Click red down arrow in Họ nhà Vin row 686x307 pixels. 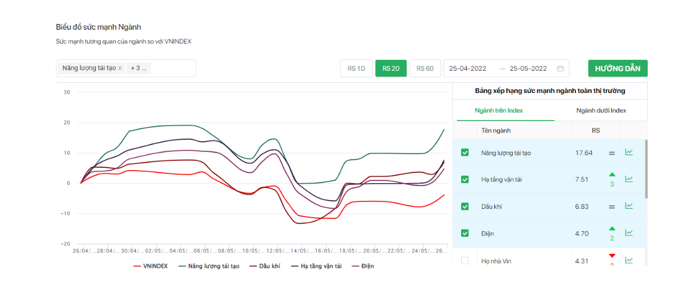[x=612, y=256]
